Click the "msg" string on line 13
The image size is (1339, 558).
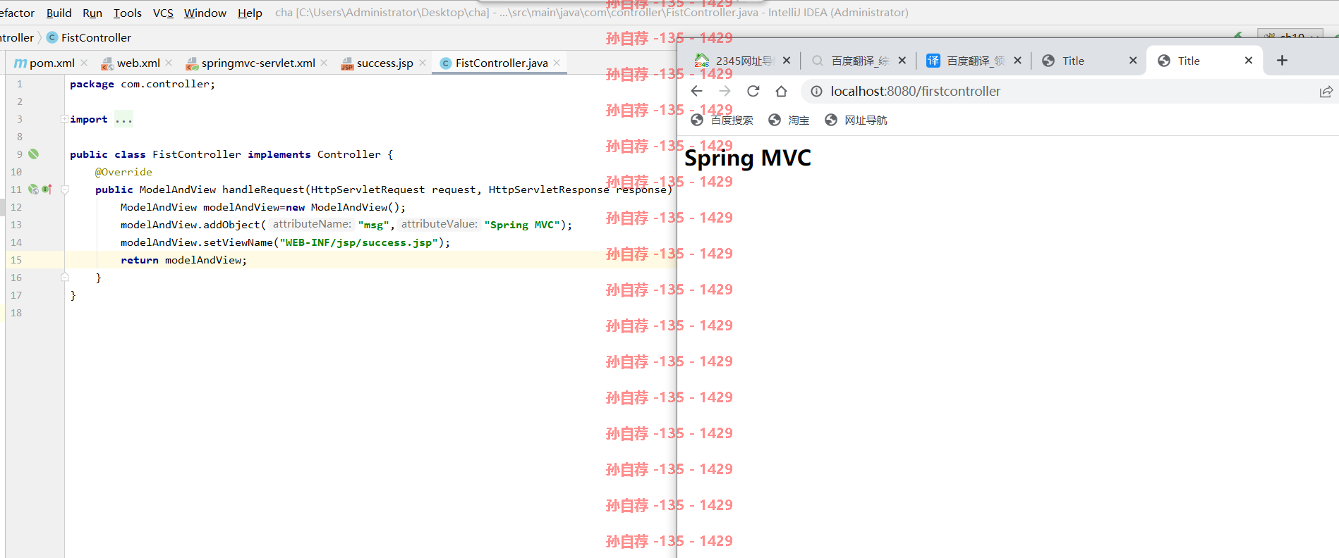click(x=374, y=225)
